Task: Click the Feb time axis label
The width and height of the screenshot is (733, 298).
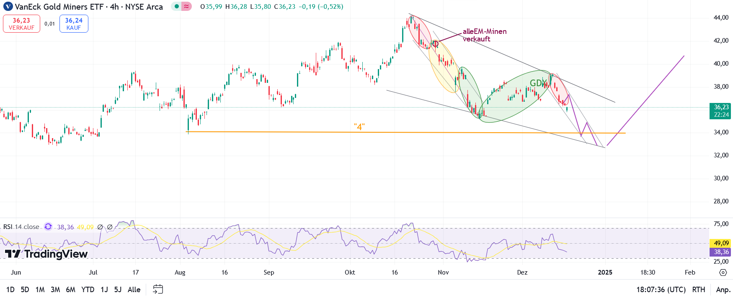Action: tap(690, 272)
